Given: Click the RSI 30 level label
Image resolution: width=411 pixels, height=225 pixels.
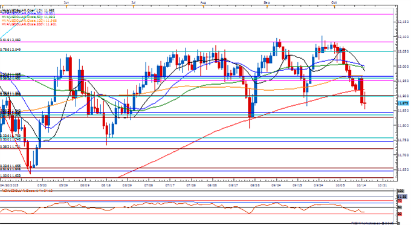Looking at the screenshot, I should (400, 214).
